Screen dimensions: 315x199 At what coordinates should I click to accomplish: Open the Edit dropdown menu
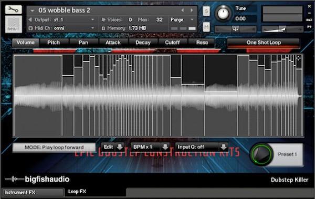[x=113, y=147]
